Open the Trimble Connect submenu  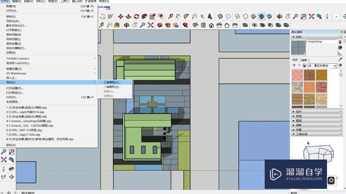(49, 59)
